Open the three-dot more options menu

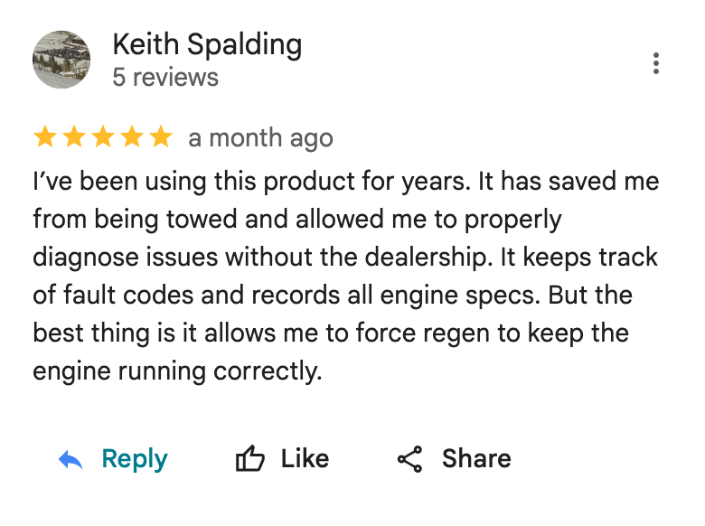(656, 63)
